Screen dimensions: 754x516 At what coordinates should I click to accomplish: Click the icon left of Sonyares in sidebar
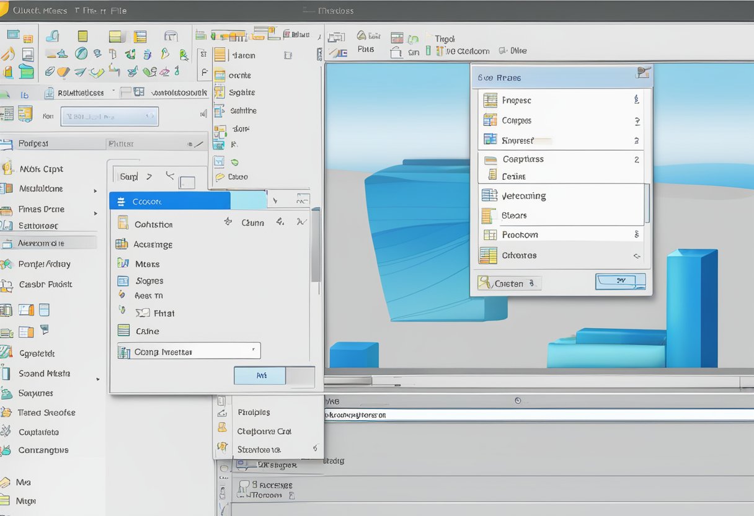[x=6, y=393]
